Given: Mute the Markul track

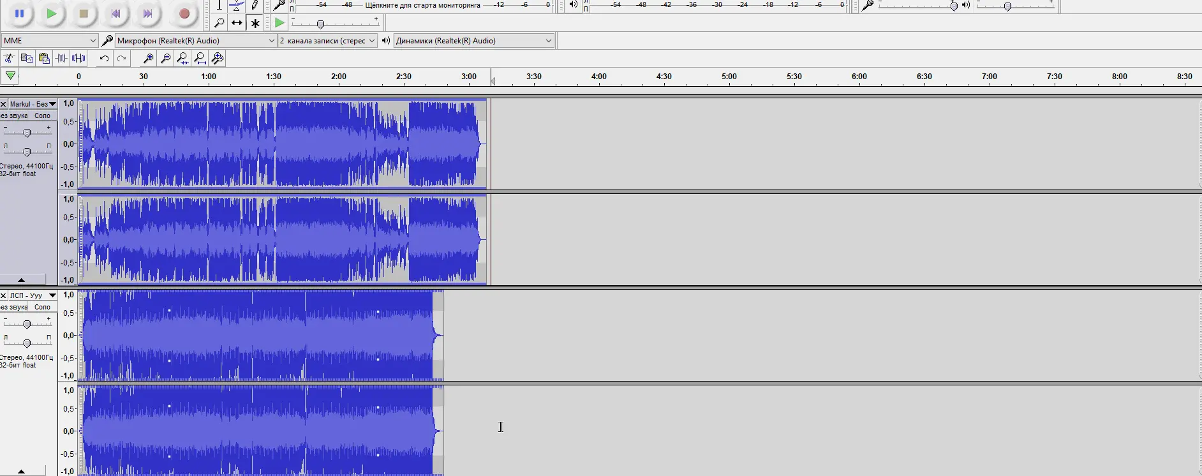Looking at the screenshot, I should [14, 115].
